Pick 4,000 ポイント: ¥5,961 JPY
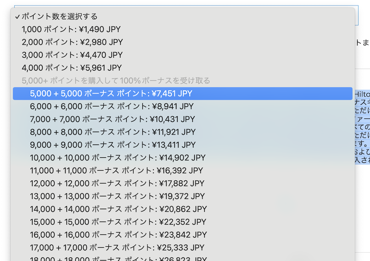Viewport: 370px width, 261px height. pyautogui.click(x=183, y=68)
